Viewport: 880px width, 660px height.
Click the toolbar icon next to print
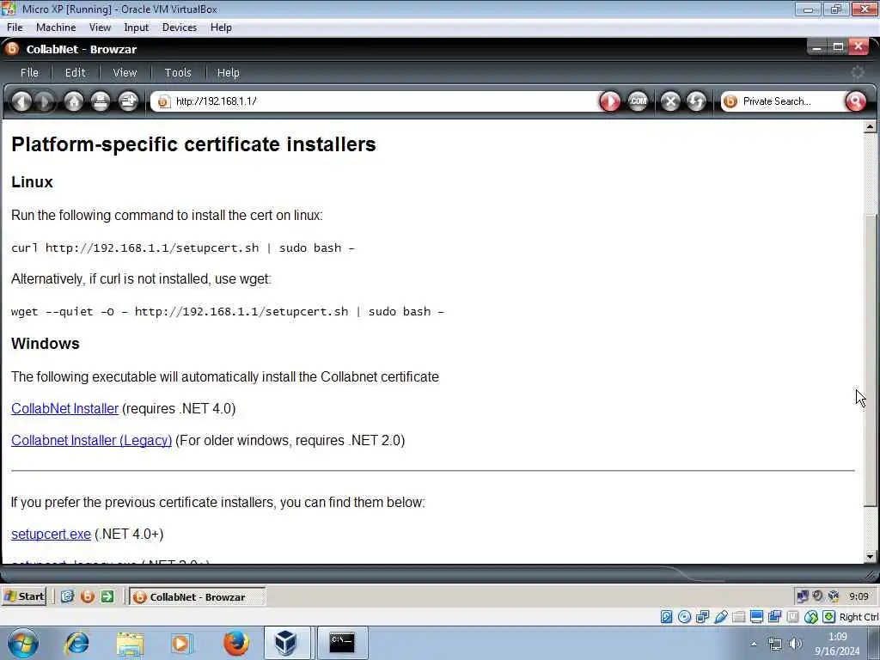tap(129, 101)
